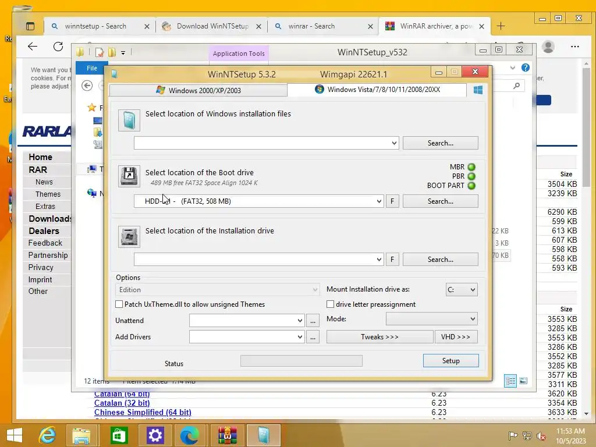Open the Mount Installation drive letter dropdown

(462, 290)
